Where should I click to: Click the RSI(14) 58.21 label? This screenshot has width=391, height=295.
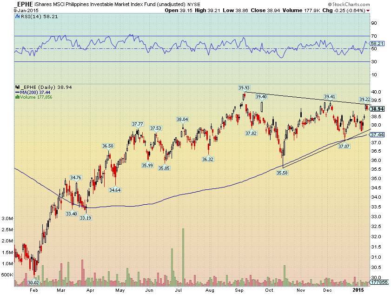[39, 16]
